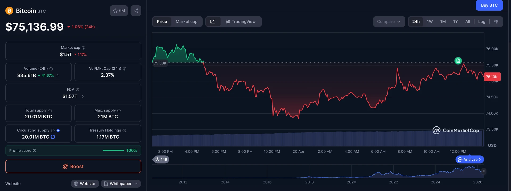Click the Buy BTC button
This screenshot has height=191, width=511.
pos(489,5)
